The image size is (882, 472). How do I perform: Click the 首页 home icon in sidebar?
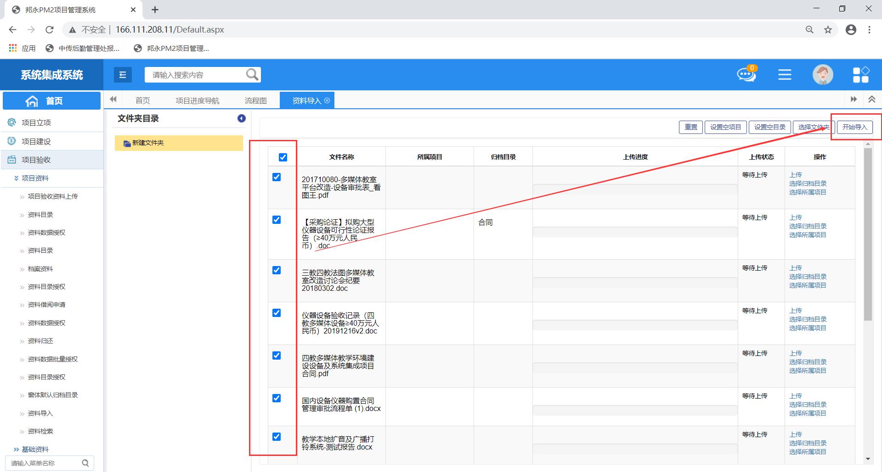click(x=32, y=101)
